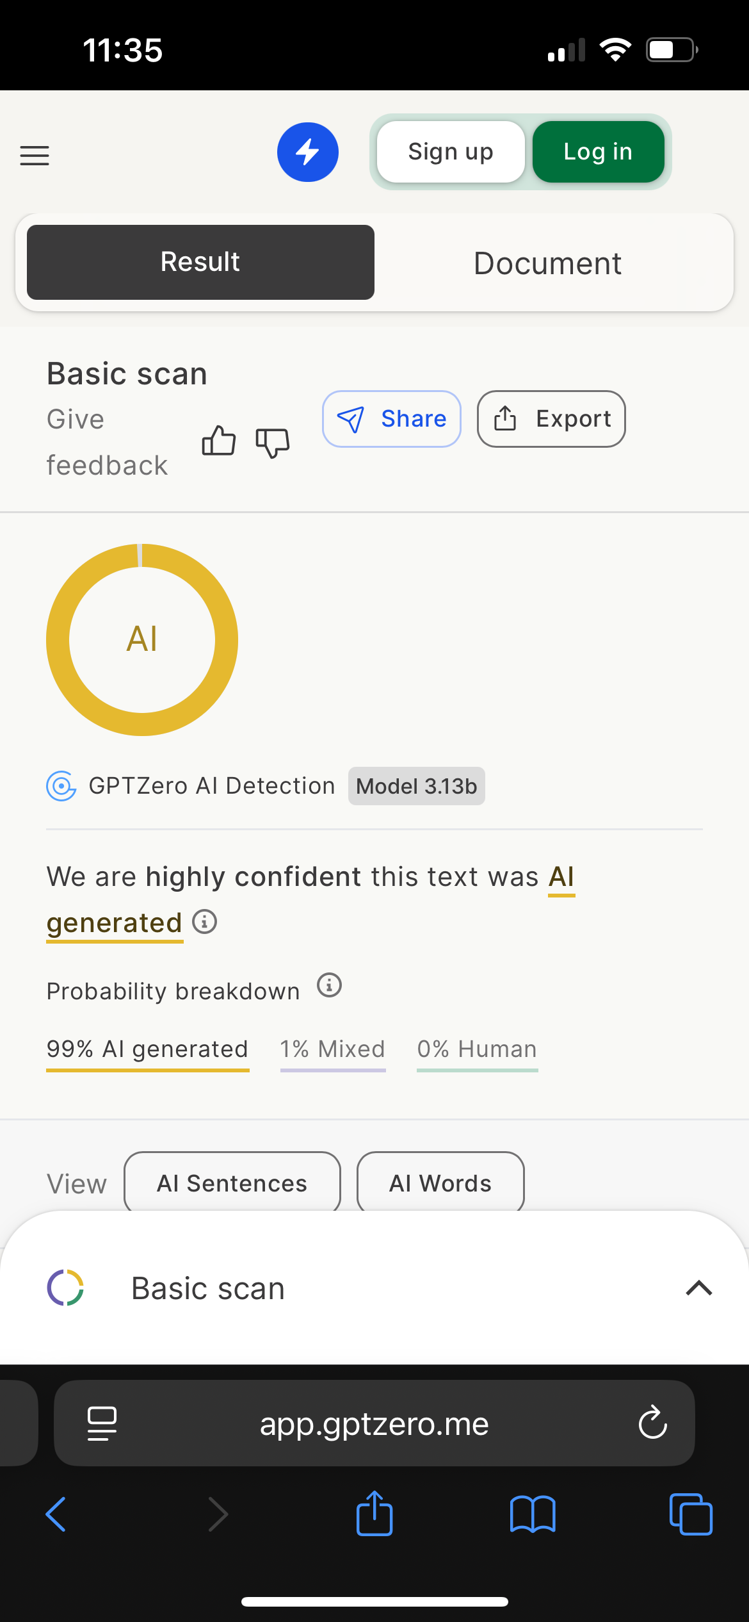Viewport: 749px width, 1622px height.
Task: Open Safari share sheet icon
Action: point(374,1514)
